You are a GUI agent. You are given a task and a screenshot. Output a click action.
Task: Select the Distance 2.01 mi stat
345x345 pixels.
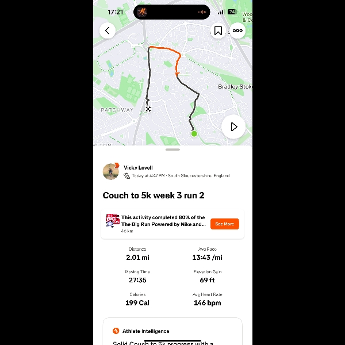(x=137, y=254)
